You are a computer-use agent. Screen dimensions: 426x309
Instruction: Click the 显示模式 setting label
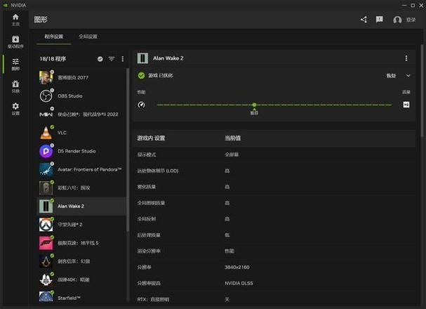(147, 154)
